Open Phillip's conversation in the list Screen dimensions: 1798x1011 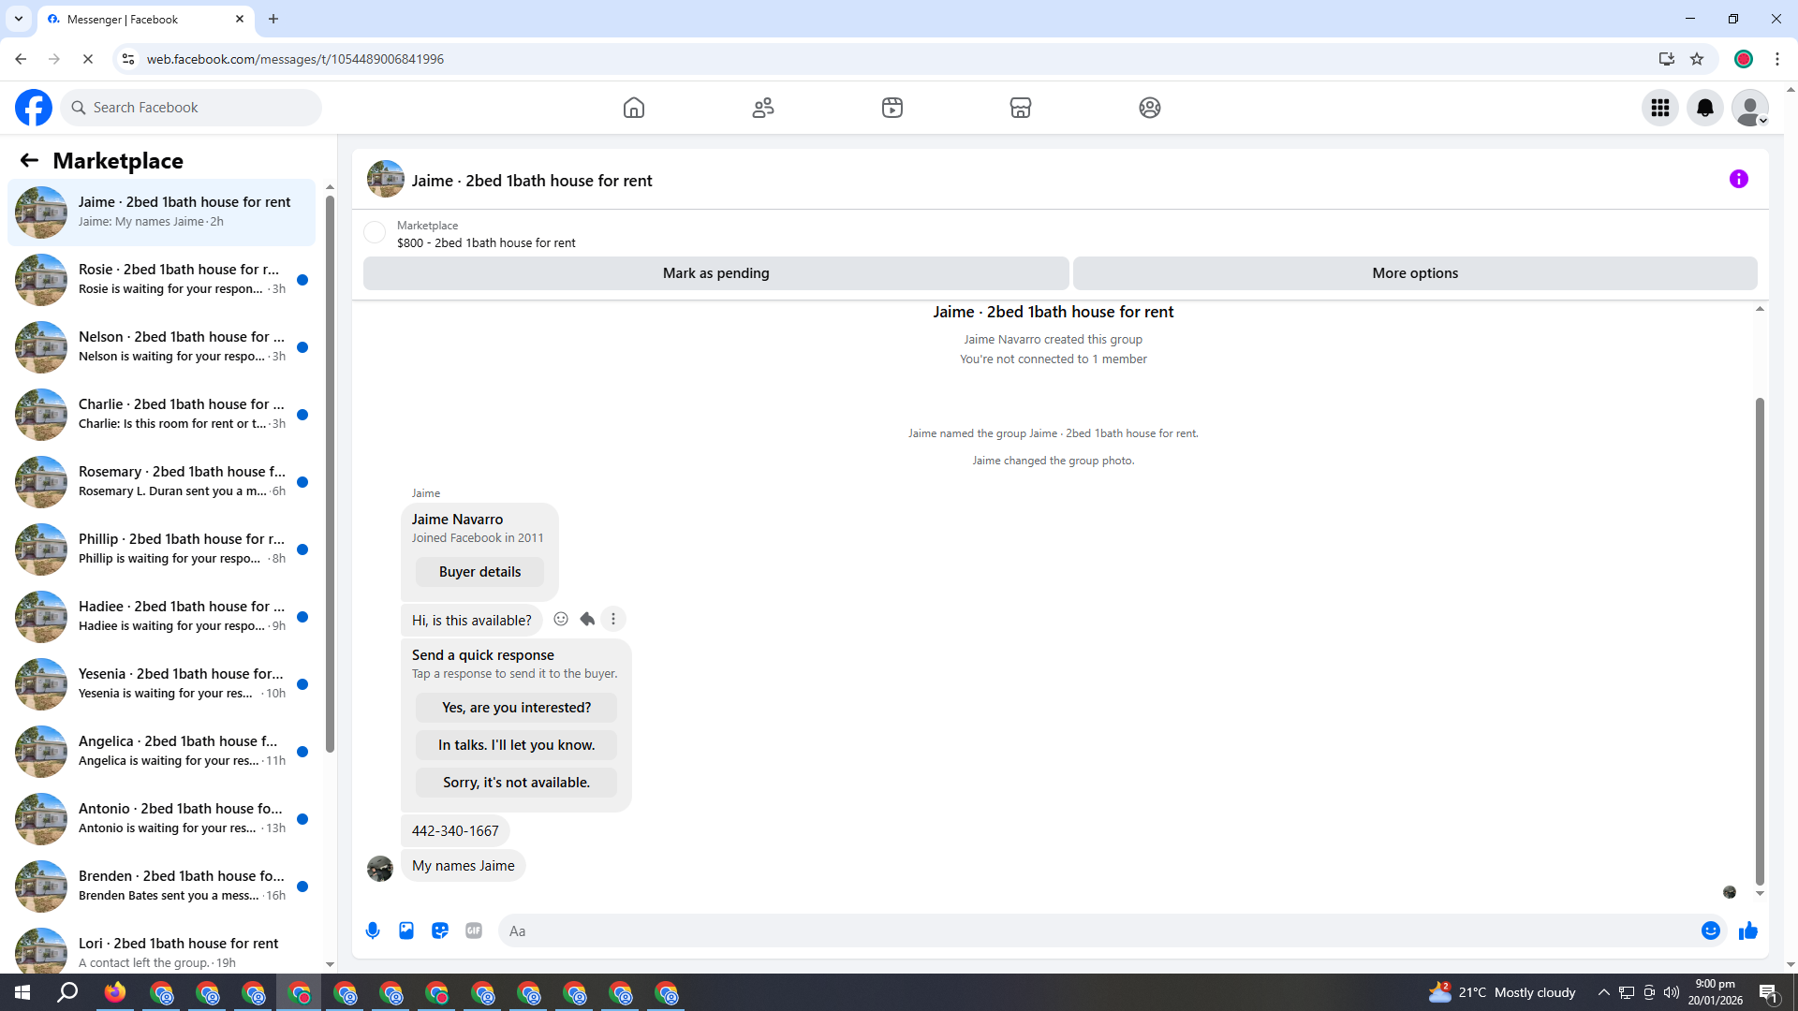coord(162,549)
